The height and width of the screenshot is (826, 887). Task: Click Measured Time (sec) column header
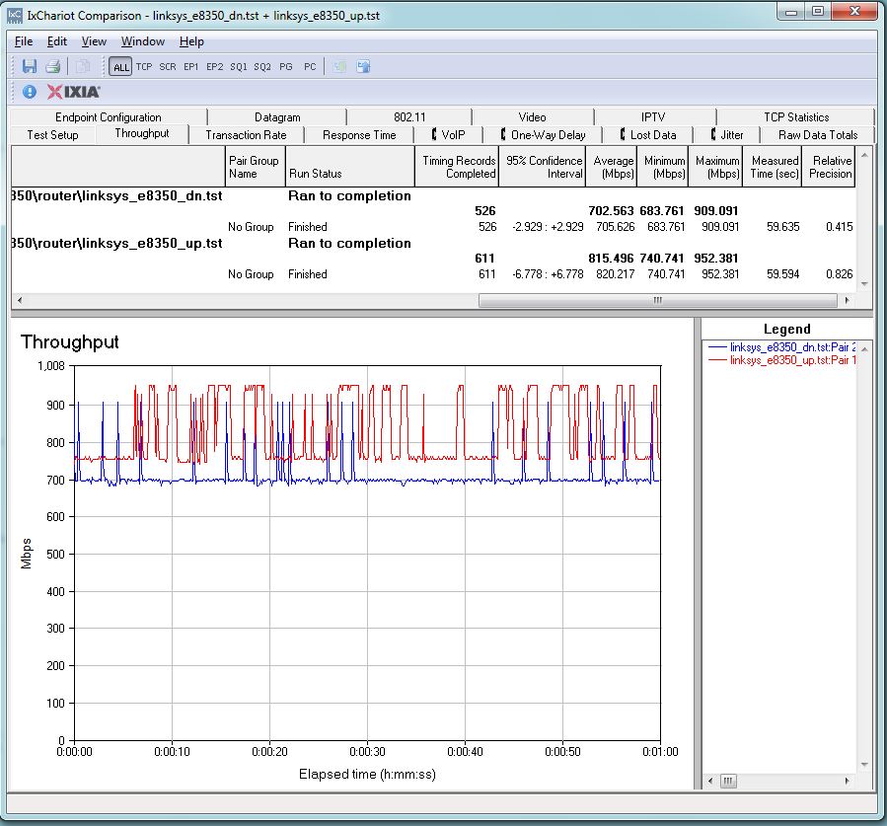[x=773, y=167]
